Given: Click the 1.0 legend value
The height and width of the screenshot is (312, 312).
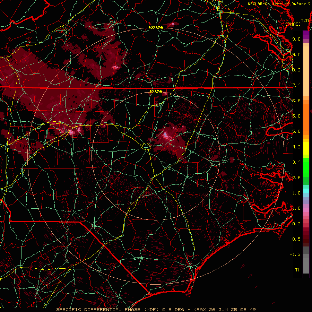Looking at the screenshot, I should coord(296,208).
